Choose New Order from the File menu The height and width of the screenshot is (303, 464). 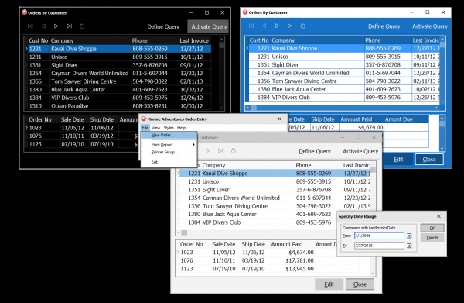pyautogui.click(x=162, y=135)
